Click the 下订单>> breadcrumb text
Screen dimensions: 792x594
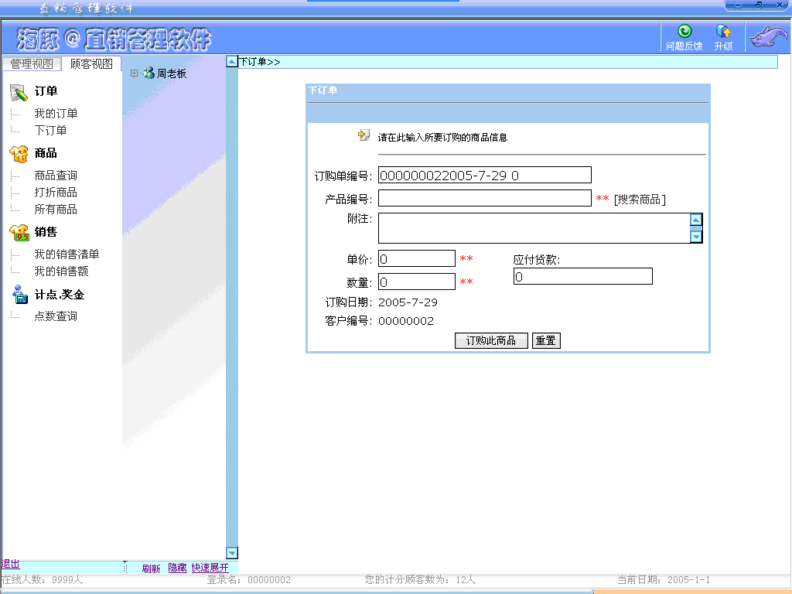tap(260, 62)
